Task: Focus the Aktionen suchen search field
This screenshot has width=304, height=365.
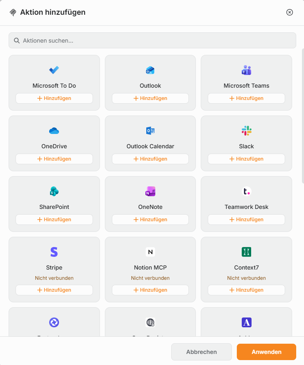Action: tap(152, 41)
